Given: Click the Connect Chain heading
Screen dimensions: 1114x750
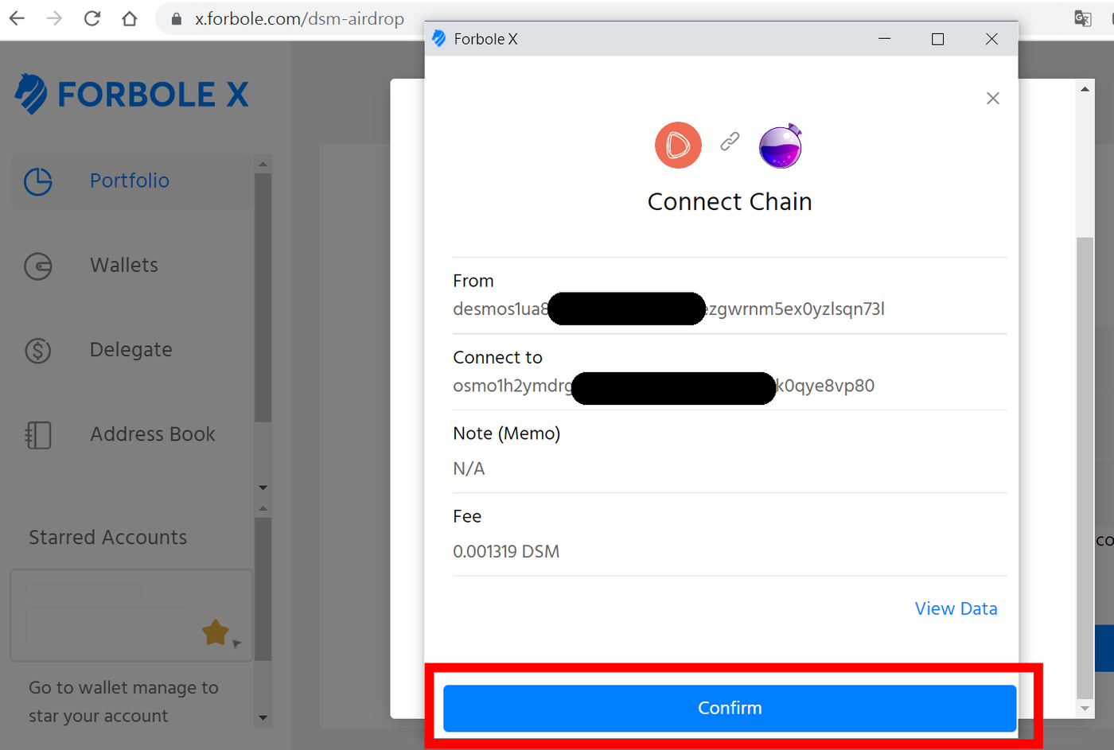Looking at the screenshot, I should (730, 202).
